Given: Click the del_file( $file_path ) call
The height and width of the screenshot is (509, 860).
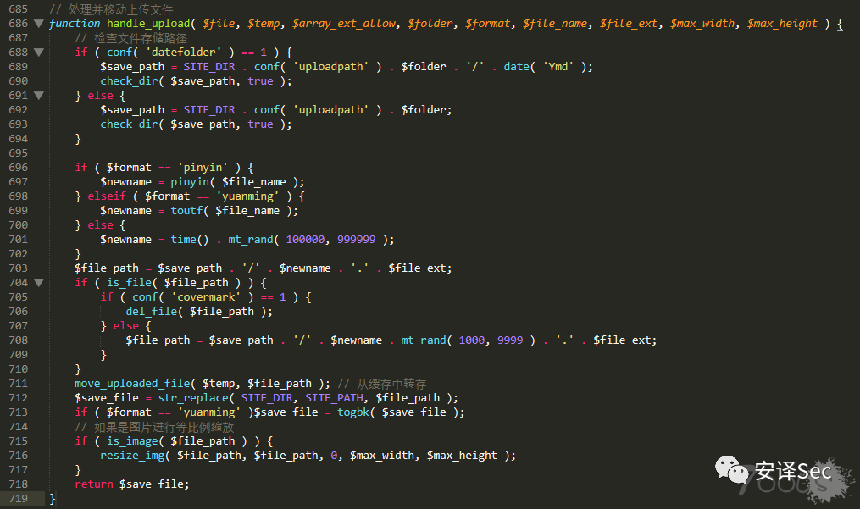Looking at the screenshot, I should (x=199, y=312).
